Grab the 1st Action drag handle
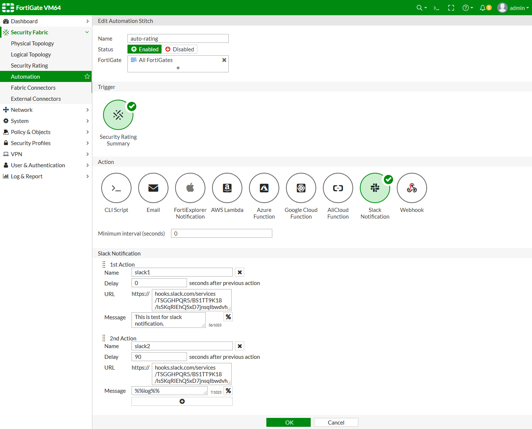Screen dimensions: 532x429 104,264
